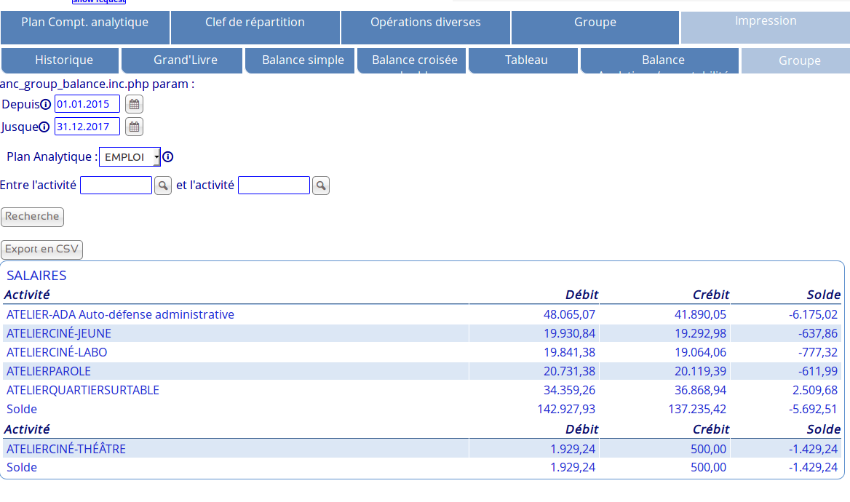
Task: Select the Opérations diverses menu
Action: click(x=425, y=23)
